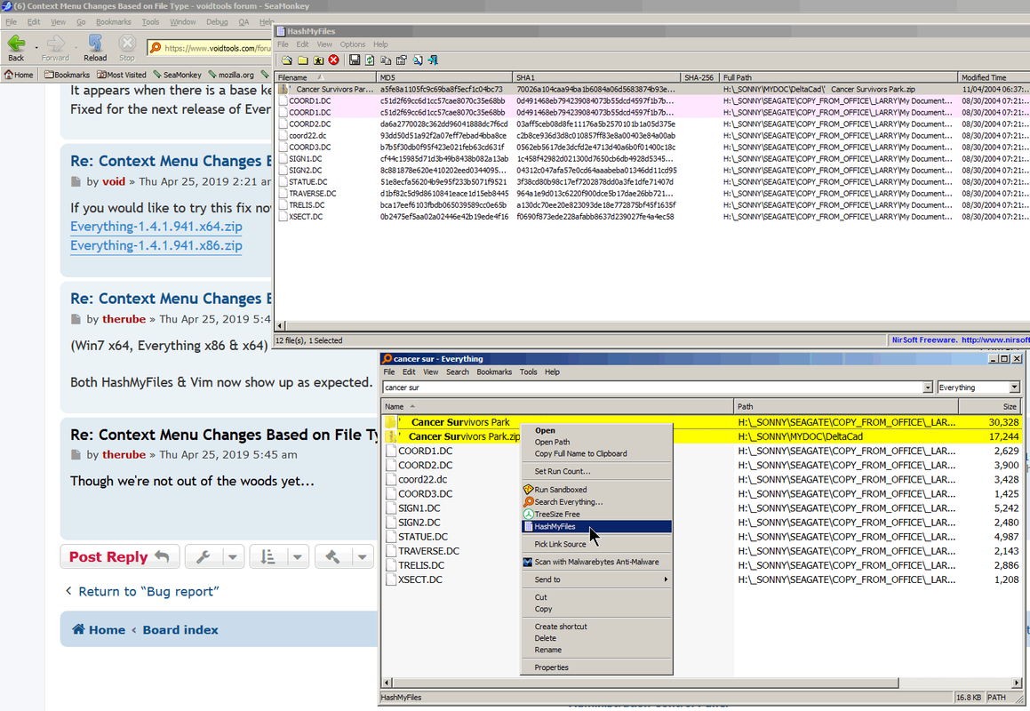Click therube username on the 5:45 am post
Viewport: 1030px width, 711px height.
[x=124, y=455]
